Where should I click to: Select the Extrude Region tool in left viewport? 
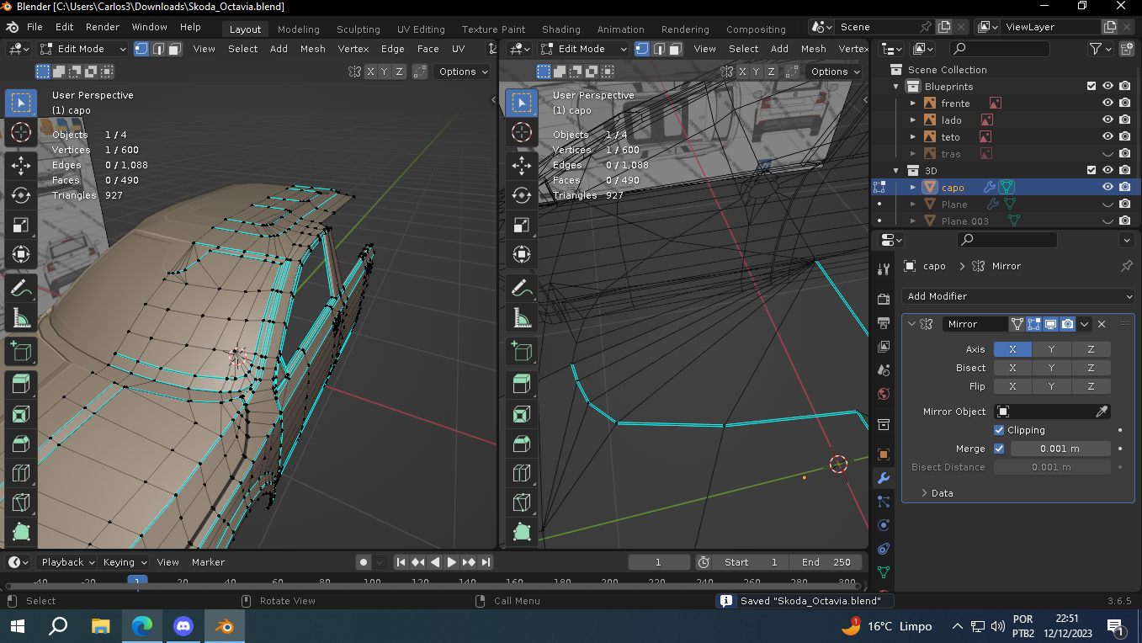pyautogui.click(x=21, y=384)
